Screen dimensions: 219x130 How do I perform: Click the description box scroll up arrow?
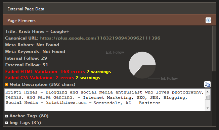(x=208, y=92)
